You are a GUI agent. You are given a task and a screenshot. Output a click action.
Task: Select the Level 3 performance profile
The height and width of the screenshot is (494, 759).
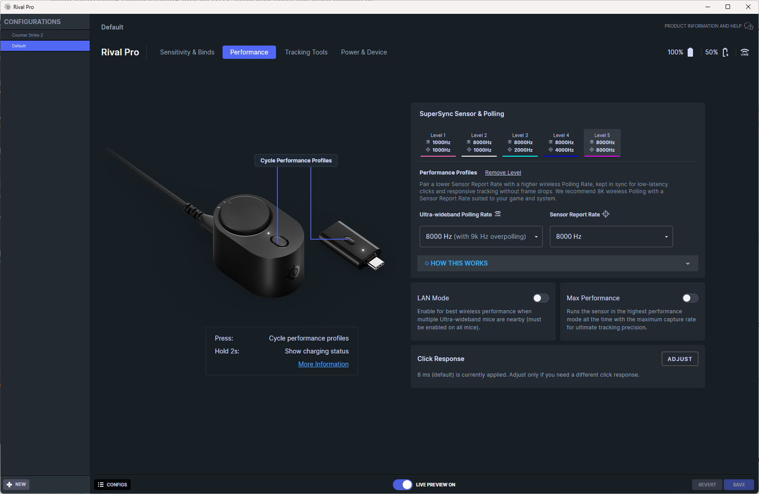click(520, 143)
